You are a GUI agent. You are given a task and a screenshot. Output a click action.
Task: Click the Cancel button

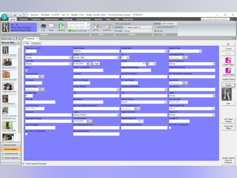228,49
